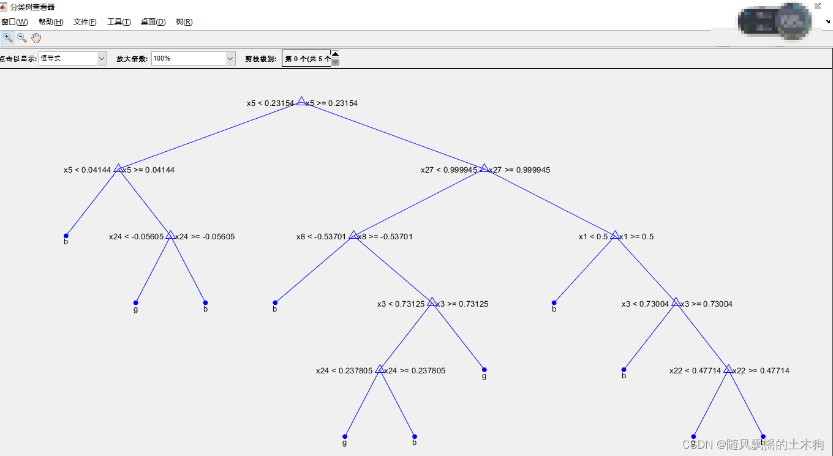Click triangle node splitting x3 at 0.73125
Image resolution: width=833 pixels, height=456 pixels.
pos(432,302)
